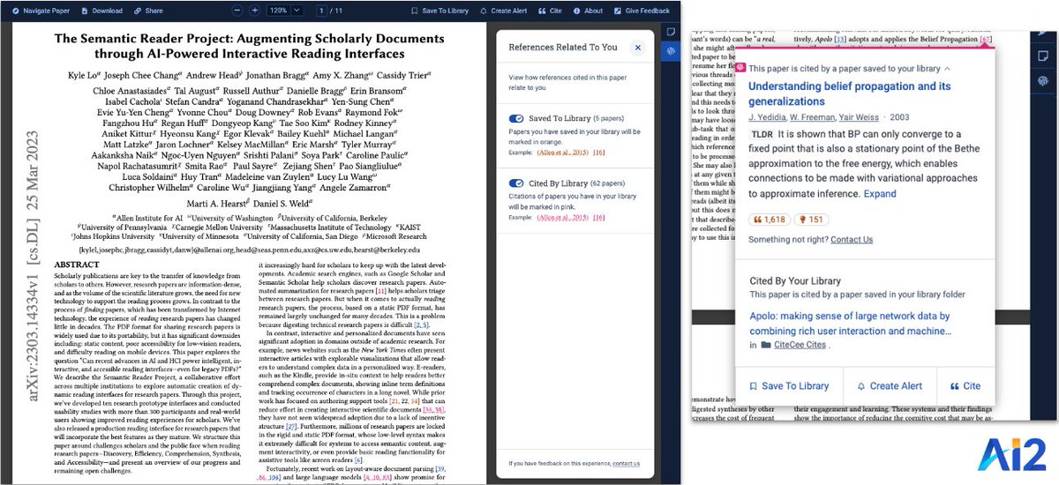Click the 1,618 citations badge

pyautogui.click(x=768, y=219)
